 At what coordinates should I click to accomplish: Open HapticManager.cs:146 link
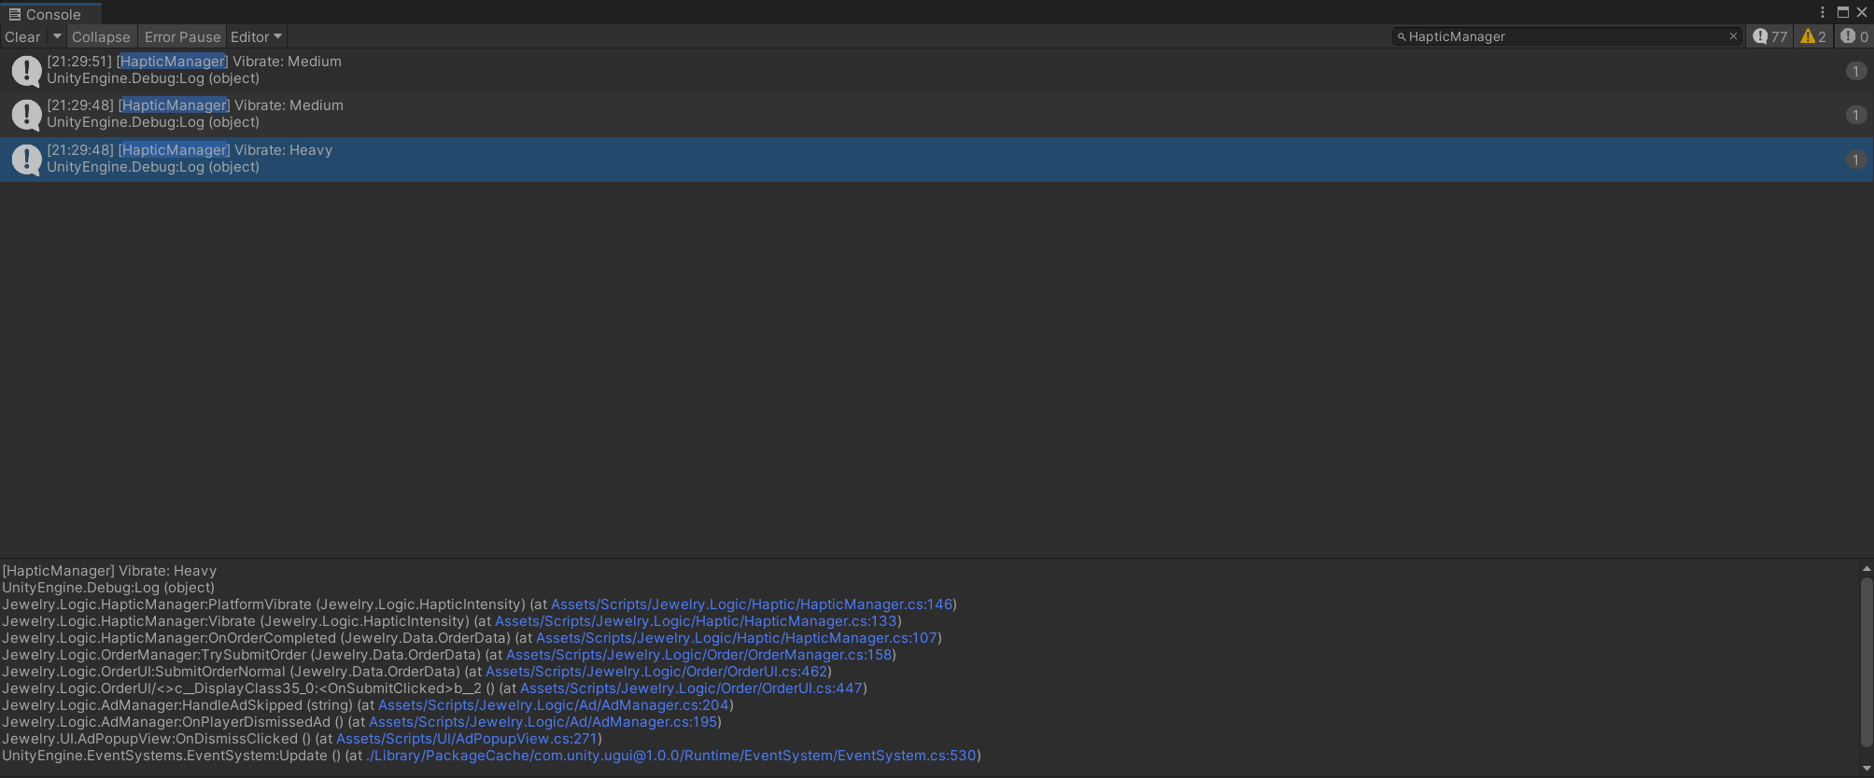(752, 604)
